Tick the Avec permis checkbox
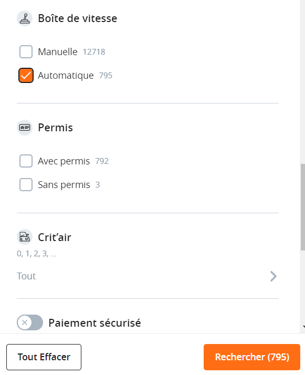 click(x=26, y=161)
